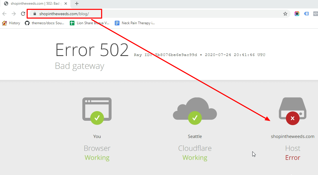
Task: Click red 'Error' under Host
Action: [293, 157]
